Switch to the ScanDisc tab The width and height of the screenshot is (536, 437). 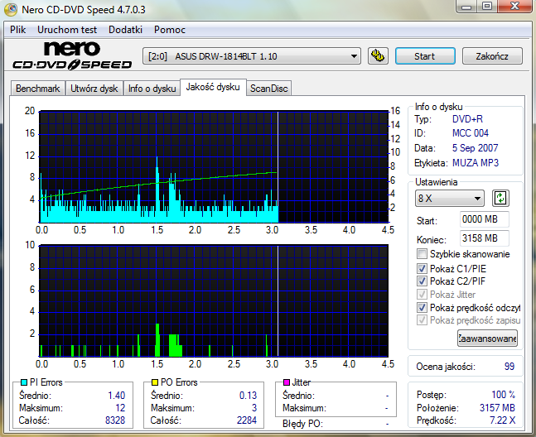[x=268, y=89]
